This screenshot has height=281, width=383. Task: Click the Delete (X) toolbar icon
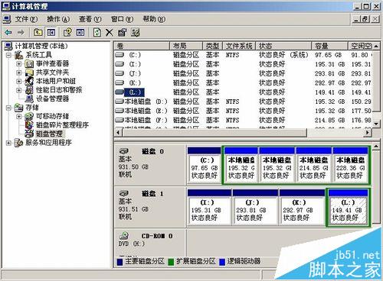(110, 32)
